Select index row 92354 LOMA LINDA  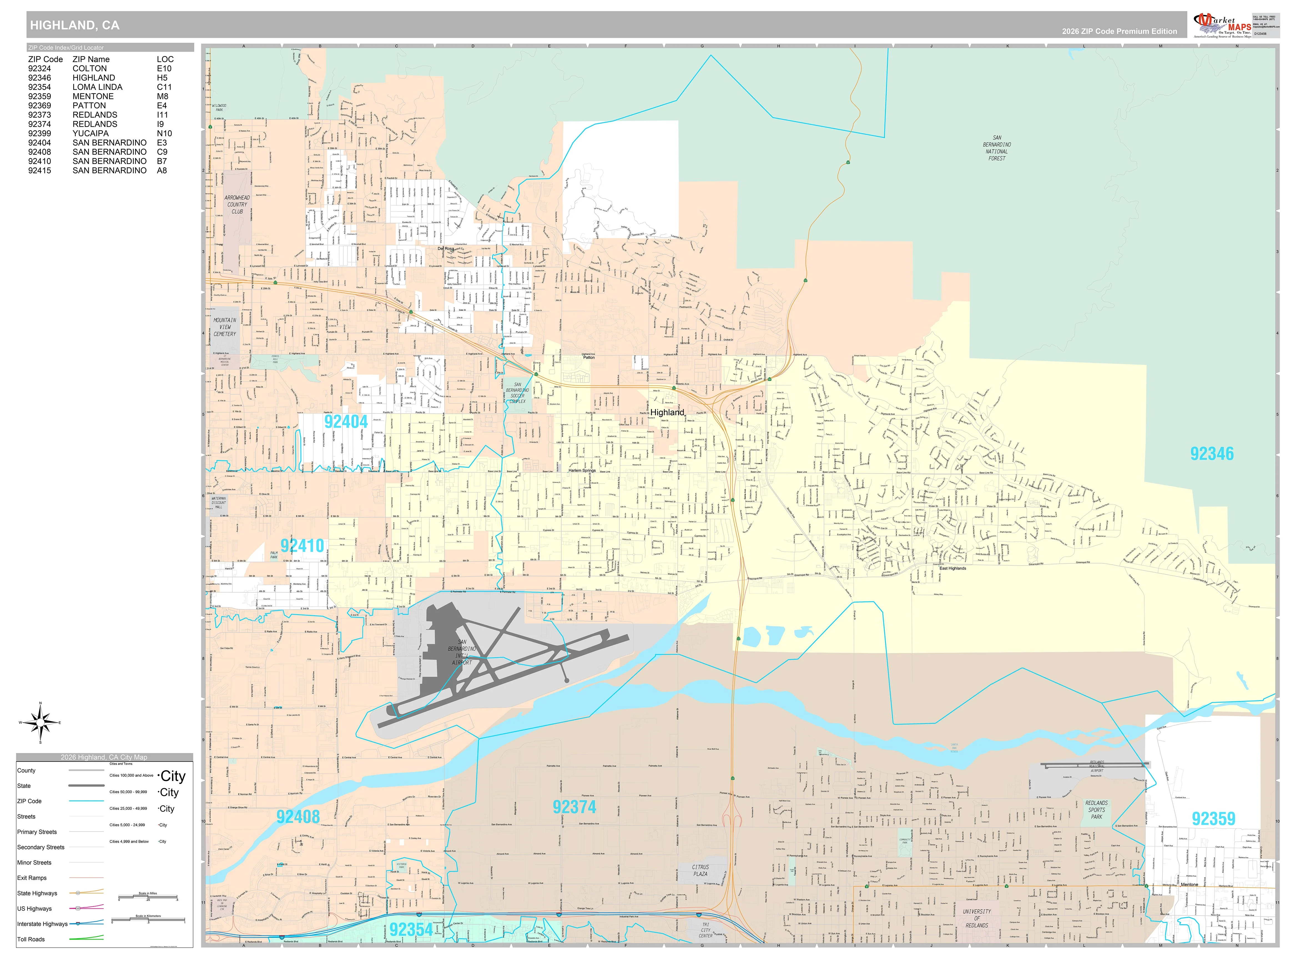point(100,87)
